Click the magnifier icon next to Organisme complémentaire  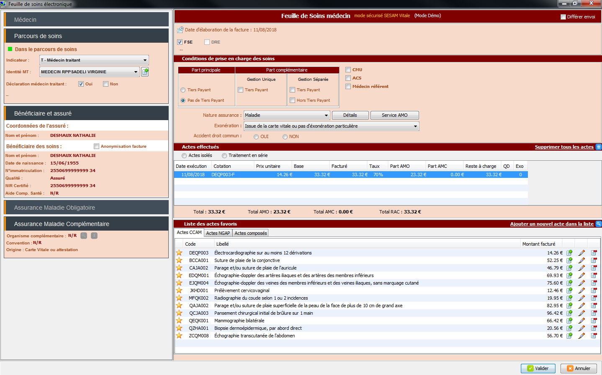tap(84, 236)
